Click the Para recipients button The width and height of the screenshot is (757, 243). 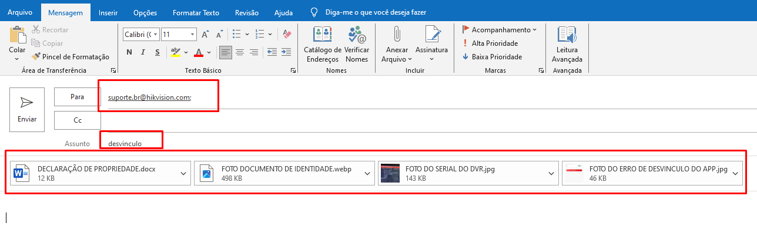tap(77, 97)
